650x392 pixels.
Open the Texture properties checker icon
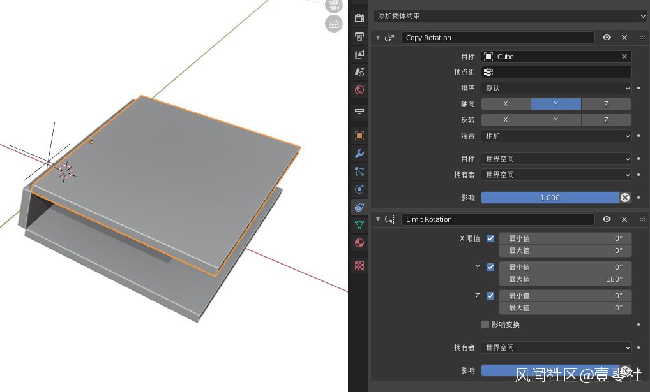click(359, 266)
